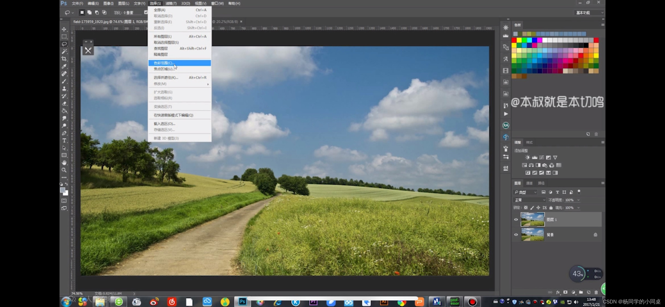Image resolution: width=665 pixels, height=307 pixels.
Task: Choose 全部(A) from the Select menu
Action: [x=180, y=10]
